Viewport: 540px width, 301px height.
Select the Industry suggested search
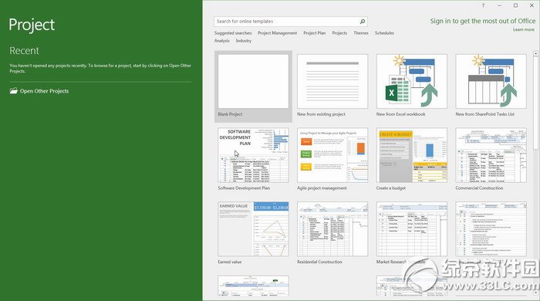(x=244, y=41)
